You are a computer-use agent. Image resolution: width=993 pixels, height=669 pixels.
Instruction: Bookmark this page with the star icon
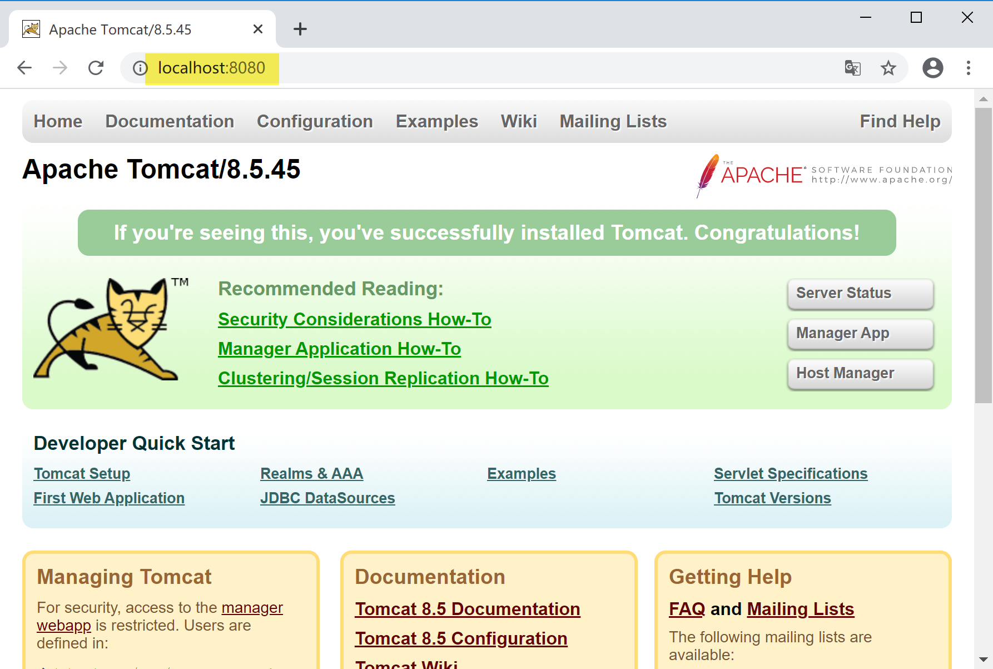tap(888, 68)
